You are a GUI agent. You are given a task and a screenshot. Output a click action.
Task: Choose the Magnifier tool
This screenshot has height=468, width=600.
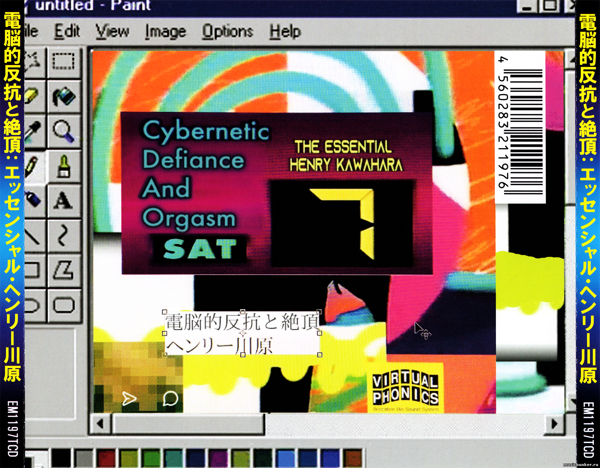[x=64, y=131]
